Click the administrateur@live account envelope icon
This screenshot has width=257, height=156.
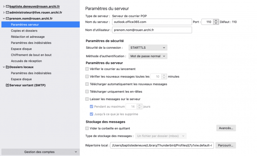8,12
